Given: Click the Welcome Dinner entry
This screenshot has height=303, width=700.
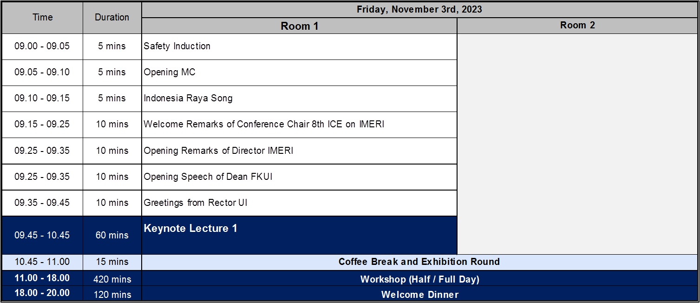Looking at the screenshot, I should click(x=419, y=295).
